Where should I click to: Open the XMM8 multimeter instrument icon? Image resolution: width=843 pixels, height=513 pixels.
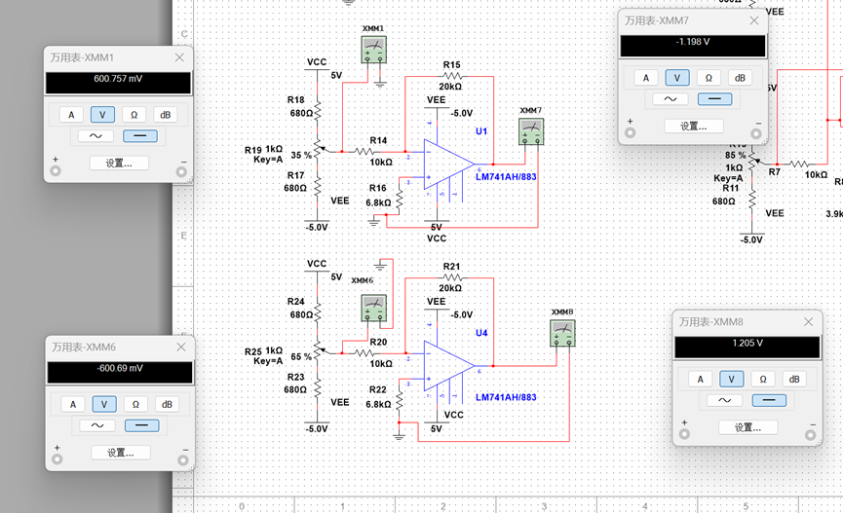(x=563, y=333)
